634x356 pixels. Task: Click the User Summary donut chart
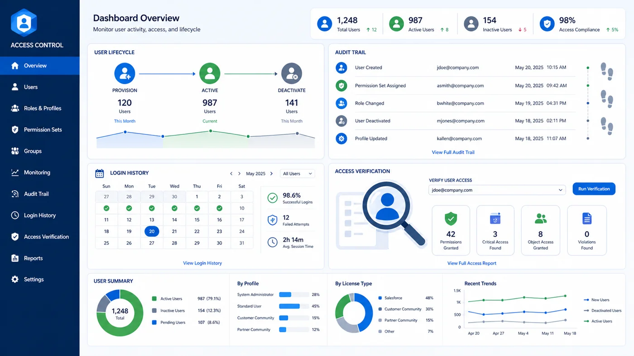120,313
